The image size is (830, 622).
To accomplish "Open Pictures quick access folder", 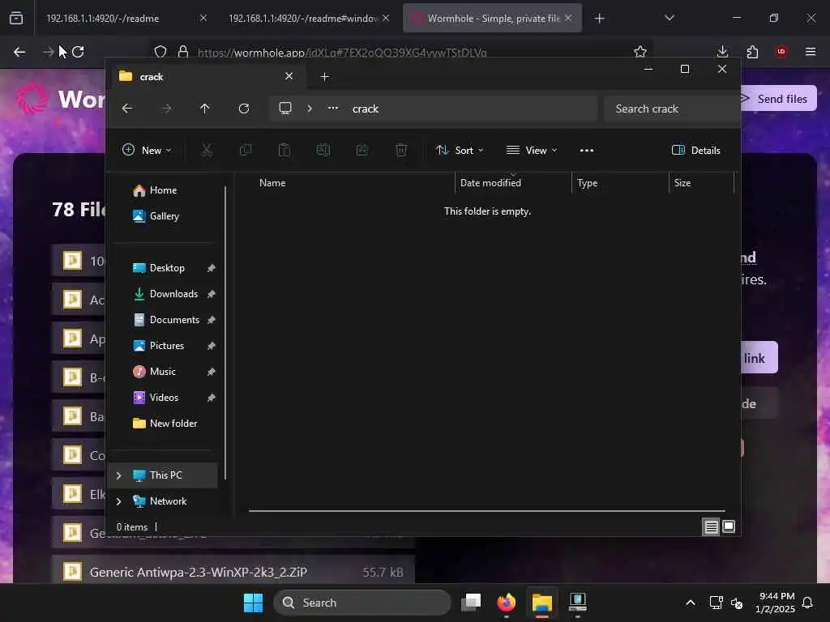I will tap(167, 345).
